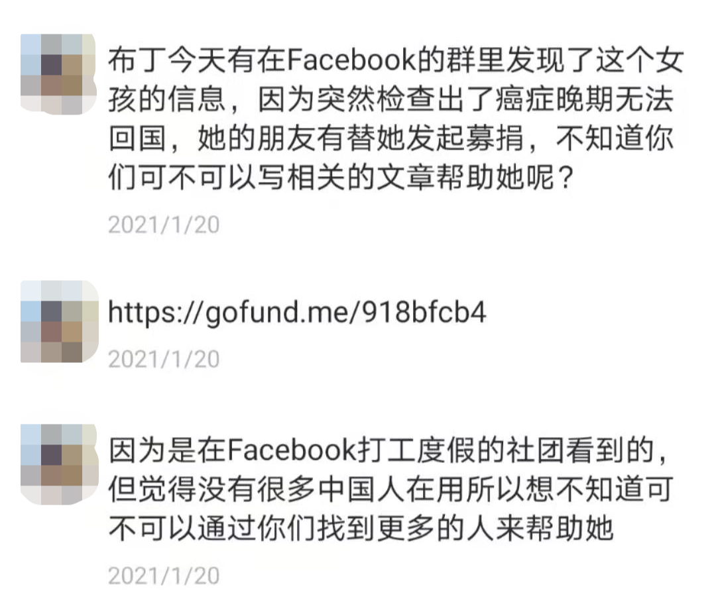716x612 pixels.
Task: Select the message starting with 布丁今天有在Facebook
Action: [395, 119]
